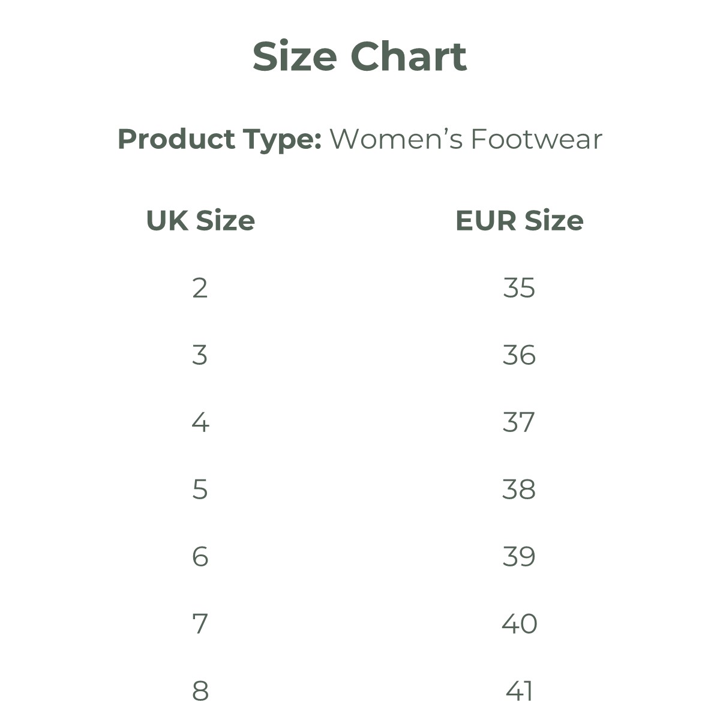Select UK size 4 in the chart
Image resolution: width=720 pixels, height=720 pixels.
200,422
